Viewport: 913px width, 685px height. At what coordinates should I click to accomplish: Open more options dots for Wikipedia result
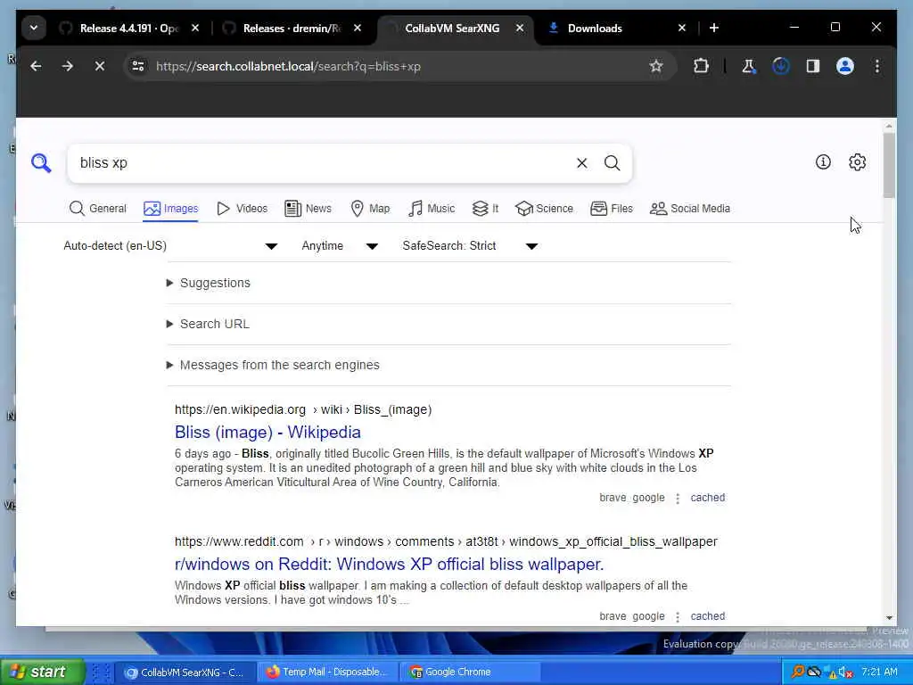tap(678, 499)
